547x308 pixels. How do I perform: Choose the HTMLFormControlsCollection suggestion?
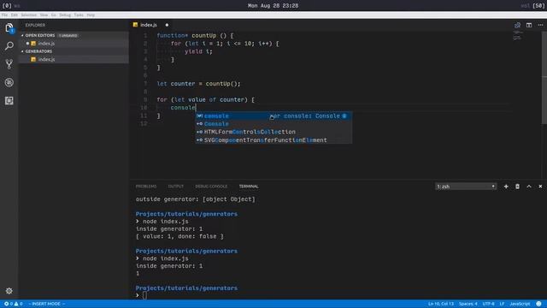click(273, 132)
